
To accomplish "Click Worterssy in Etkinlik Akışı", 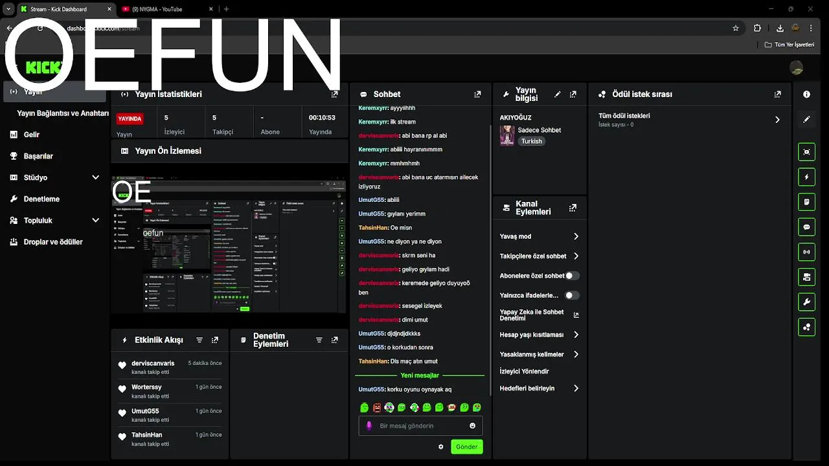I will point(146,387).
